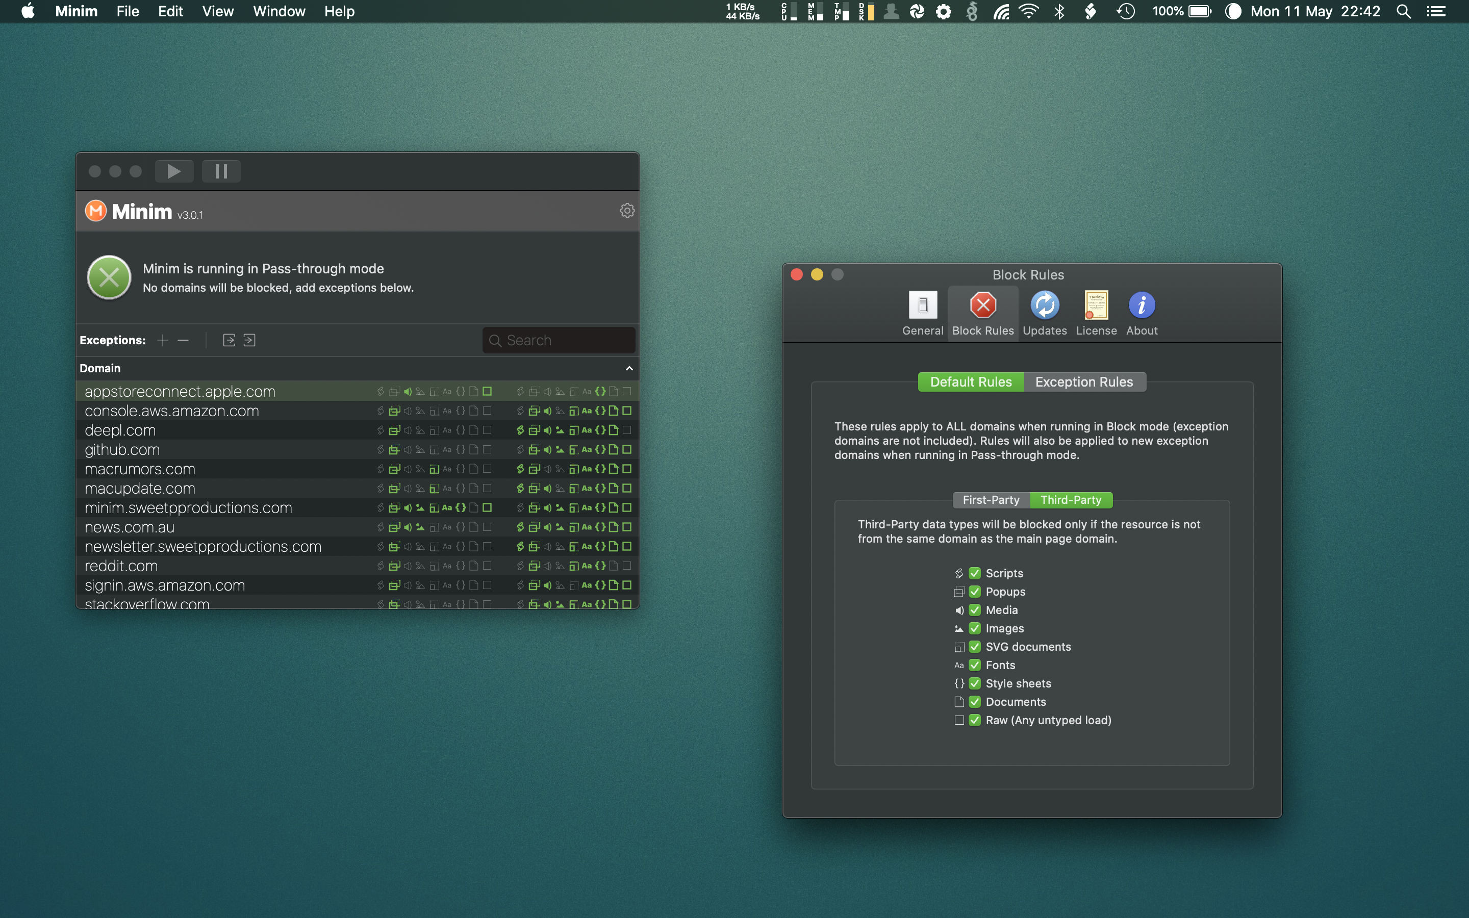Viewport: 1469px width, 918px height.
Task: Switch to First-Party rules
Action: 991,500
